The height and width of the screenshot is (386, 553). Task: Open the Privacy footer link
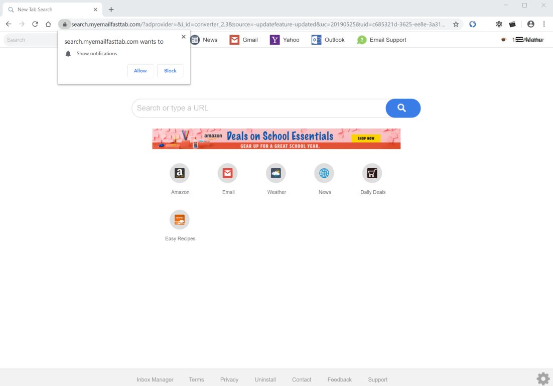(x=229, y=379)
